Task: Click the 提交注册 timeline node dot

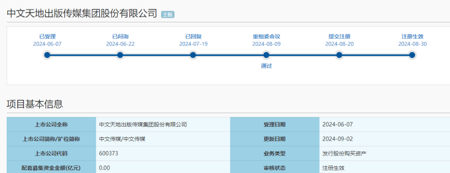Action: coord(339,55)
